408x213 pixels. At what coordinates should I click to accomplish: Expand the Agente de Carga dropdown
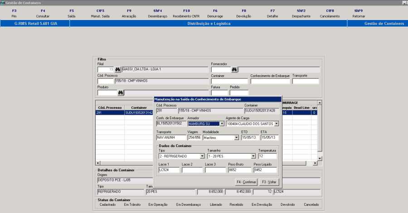pyautogui.click(x=276, y=123)
